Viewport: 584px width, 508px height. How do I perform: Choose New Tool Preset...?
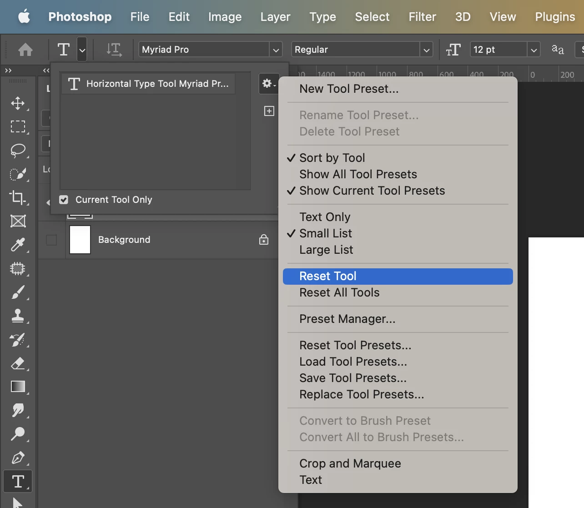coord(398,89)
